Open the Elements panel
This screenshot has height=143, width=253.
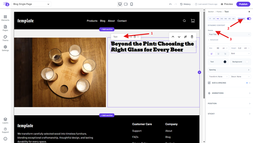5,18
